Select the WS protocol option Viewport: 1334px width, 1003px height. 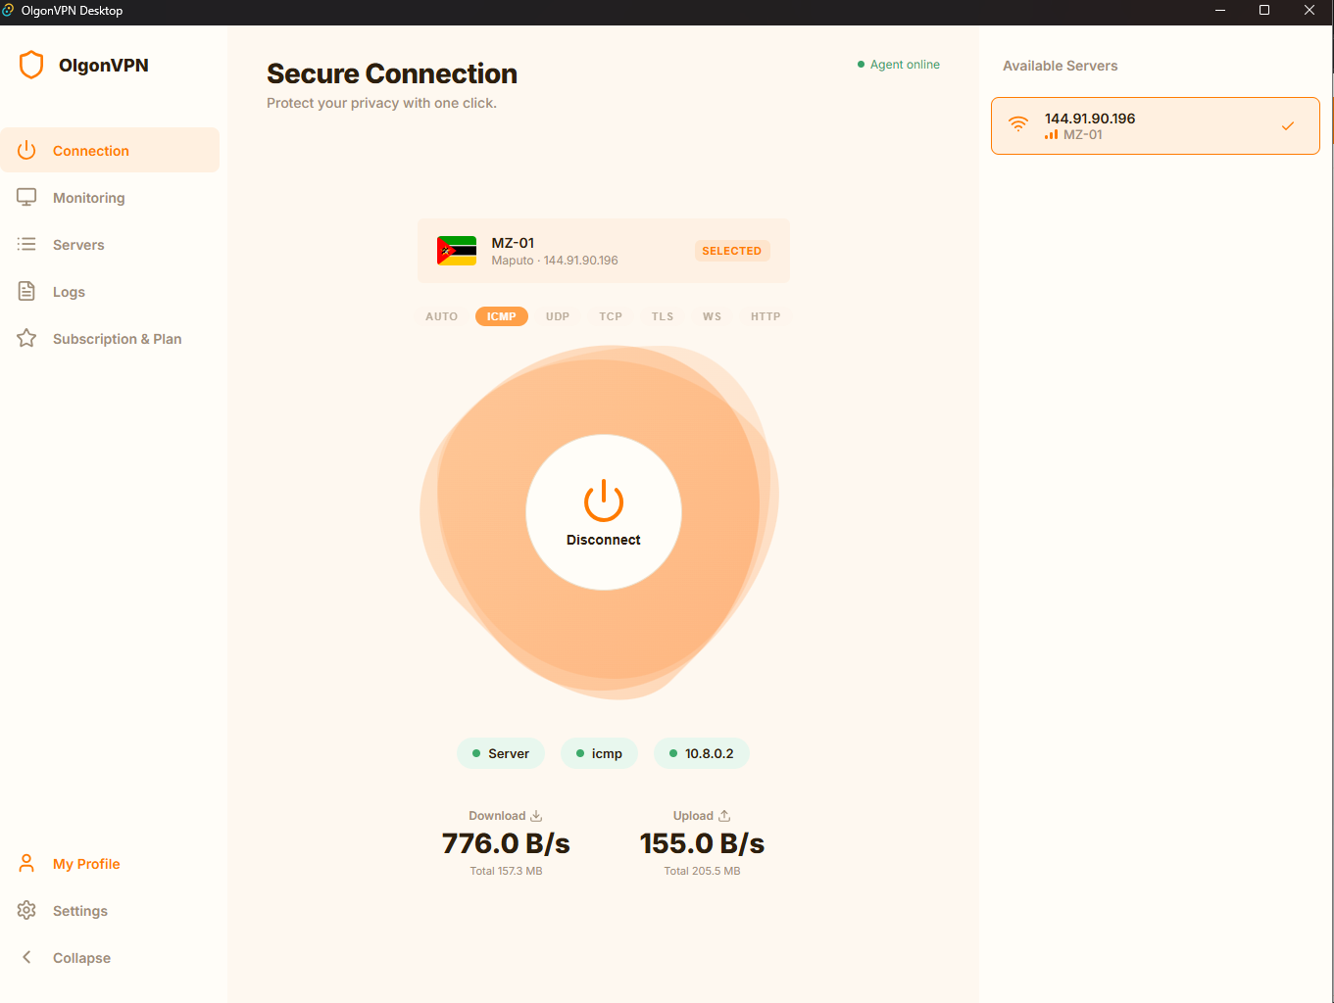[x=713, y=316]
